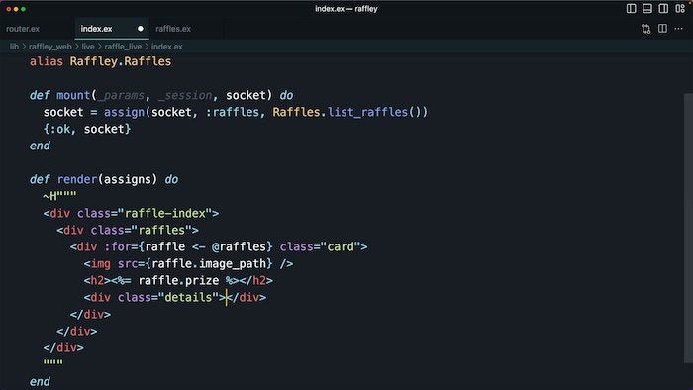Place cursor on 'alias Raffley.Raffles' line

click(100, 61)
